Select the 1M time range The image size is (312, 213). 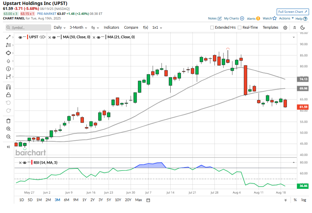pos(39,200)
